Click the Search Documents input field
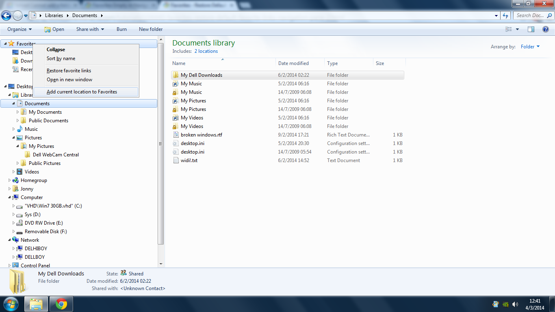Viewport: 555px width, 312px height. (533, 15)
